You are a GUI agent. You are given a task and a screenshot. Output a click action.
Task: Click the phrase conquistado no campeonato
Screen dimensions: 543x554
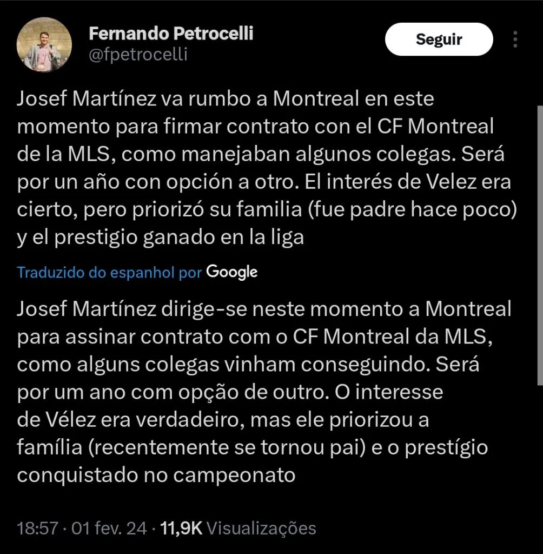pyautogui.click(x=157, y=475)
